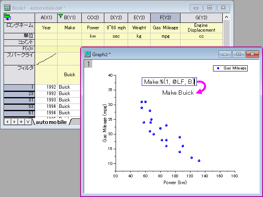
Task: Click the Year sparkline thumbnail
Action: pyautogui.click(x=46, y=59)
